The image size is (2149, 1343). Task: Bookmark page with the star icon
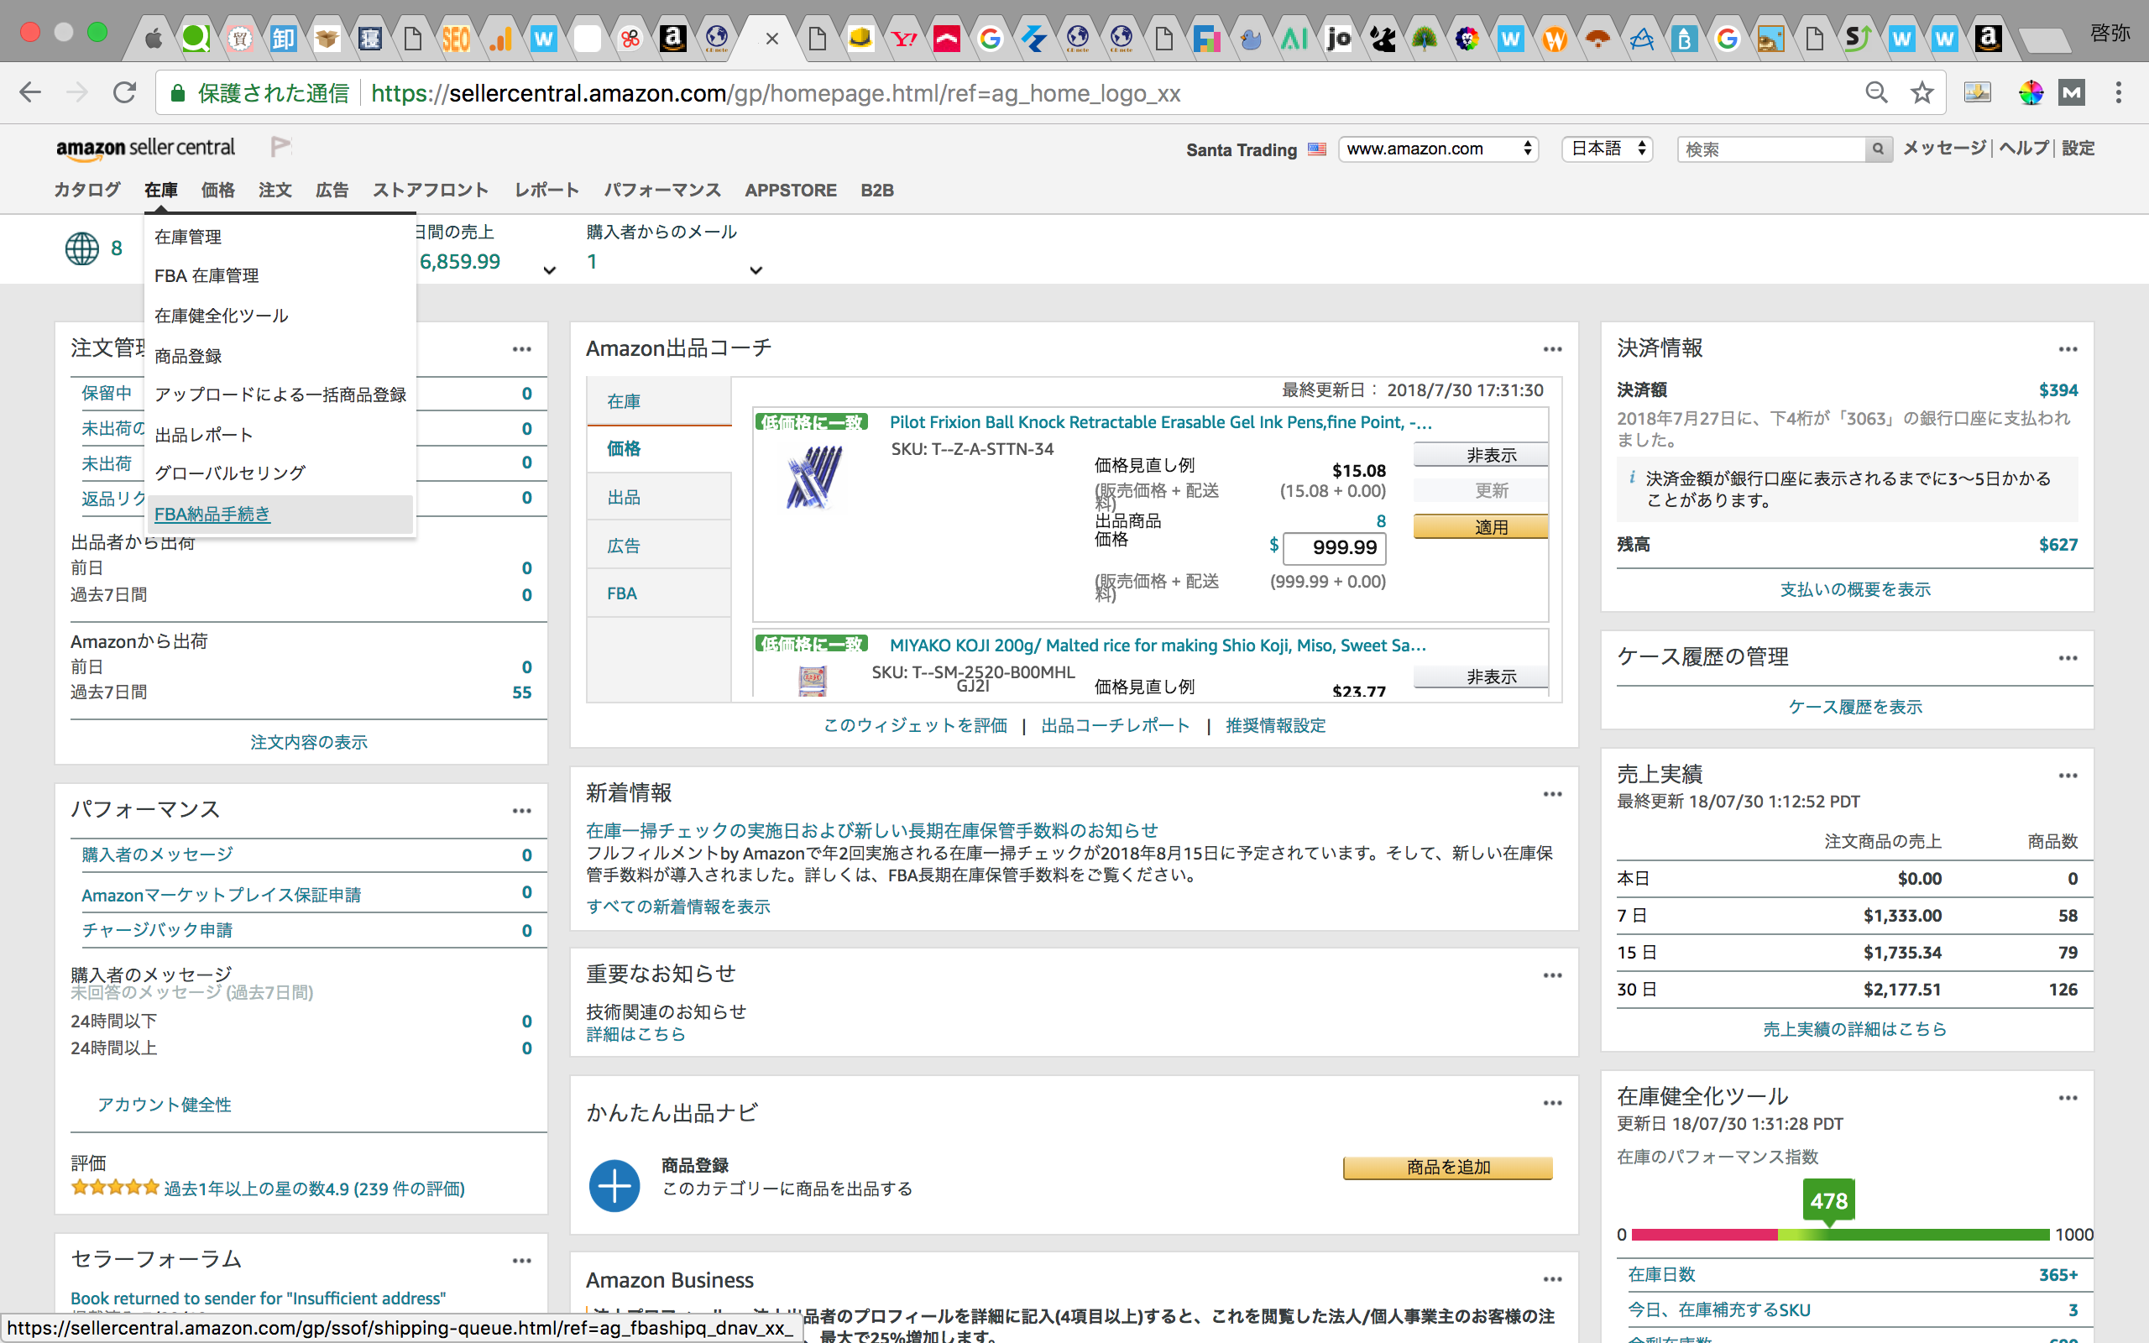[x=1922, y=92]
